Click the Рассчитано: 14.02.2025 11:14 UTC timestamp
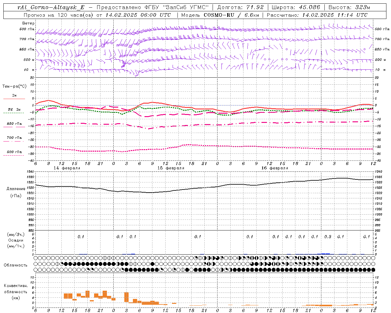Image resolution: width=391 pixels, height=313 pixels. pos(317,15)
